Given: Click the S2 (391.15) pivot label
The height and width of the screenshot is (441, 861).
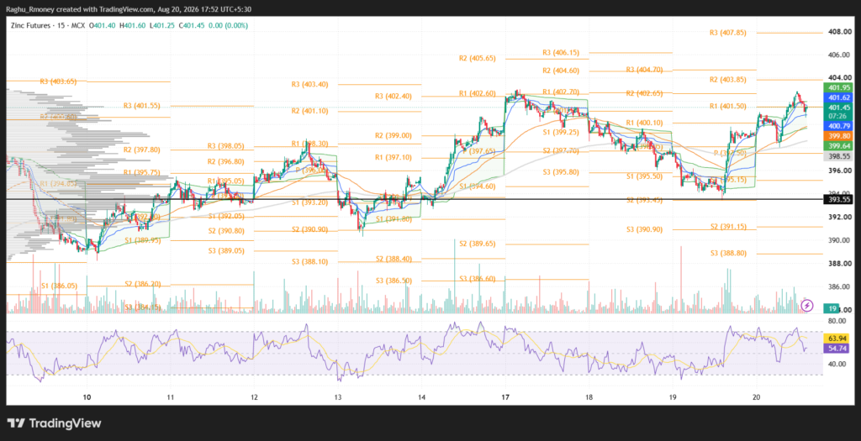Looking at the screenshot, I should click(x=728, y=227).
